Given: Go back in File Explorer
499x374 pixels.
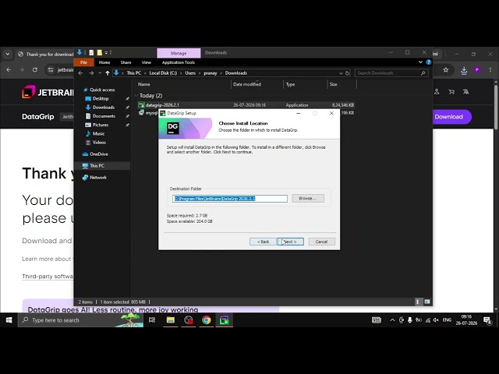Looking at the screenshot, I should tap(80, 73).
